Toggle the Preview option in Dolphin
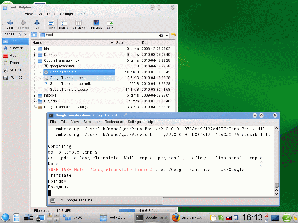The image size is (298, 223). (96, 25)
